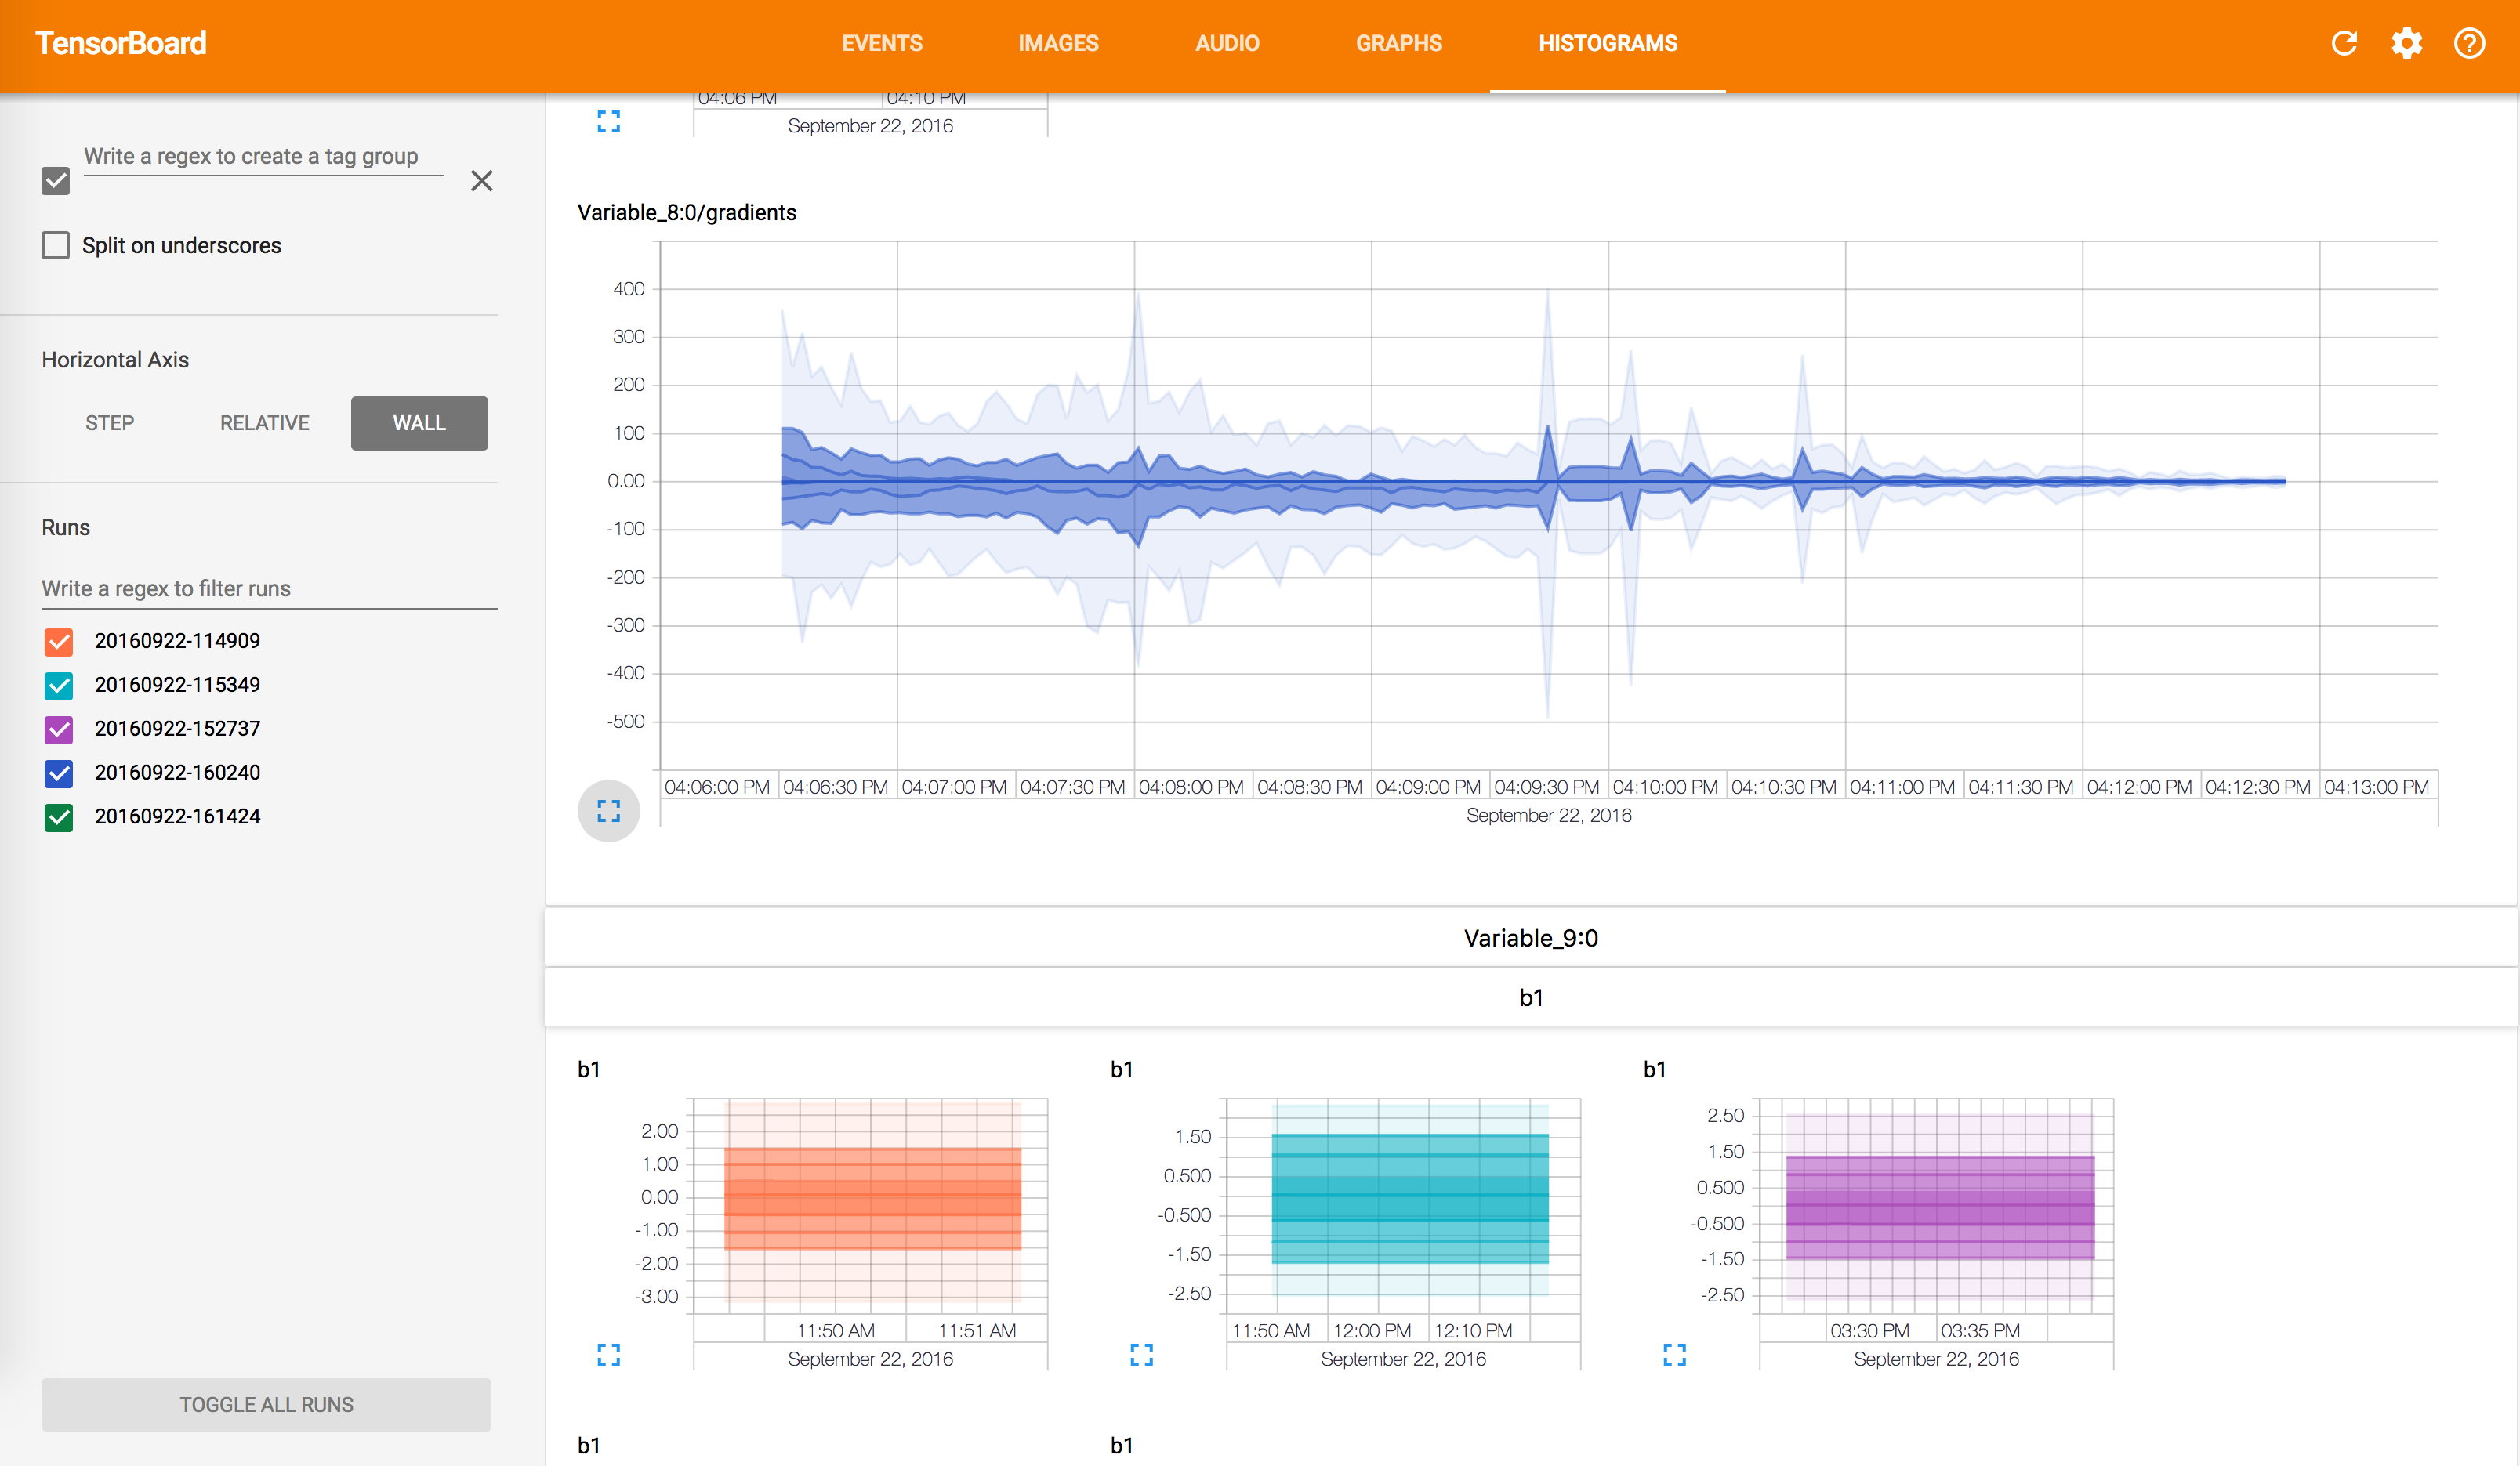
Task: Open the settings gear icon
Action: tap(2406, 44)
